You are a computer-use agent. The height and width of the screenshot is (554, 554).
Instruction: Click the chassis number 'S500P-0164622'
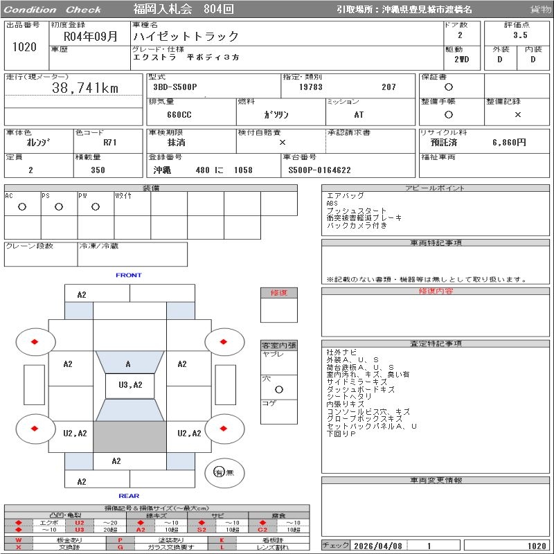(319, 170)
